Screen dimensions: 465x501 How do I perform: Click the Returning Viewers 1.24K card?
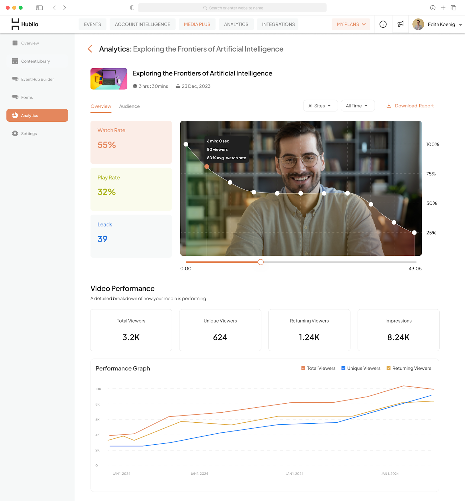pyautogui.click(x=309, y=330)
